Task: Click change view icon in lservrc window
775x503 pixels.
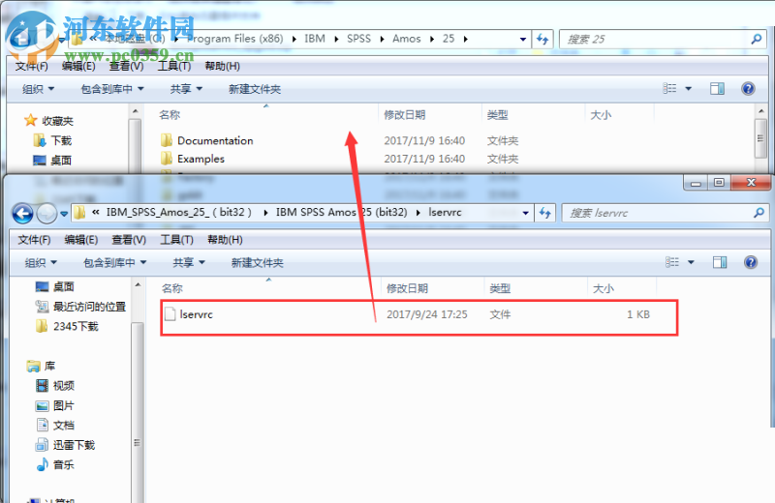Action: click(672, 262)
